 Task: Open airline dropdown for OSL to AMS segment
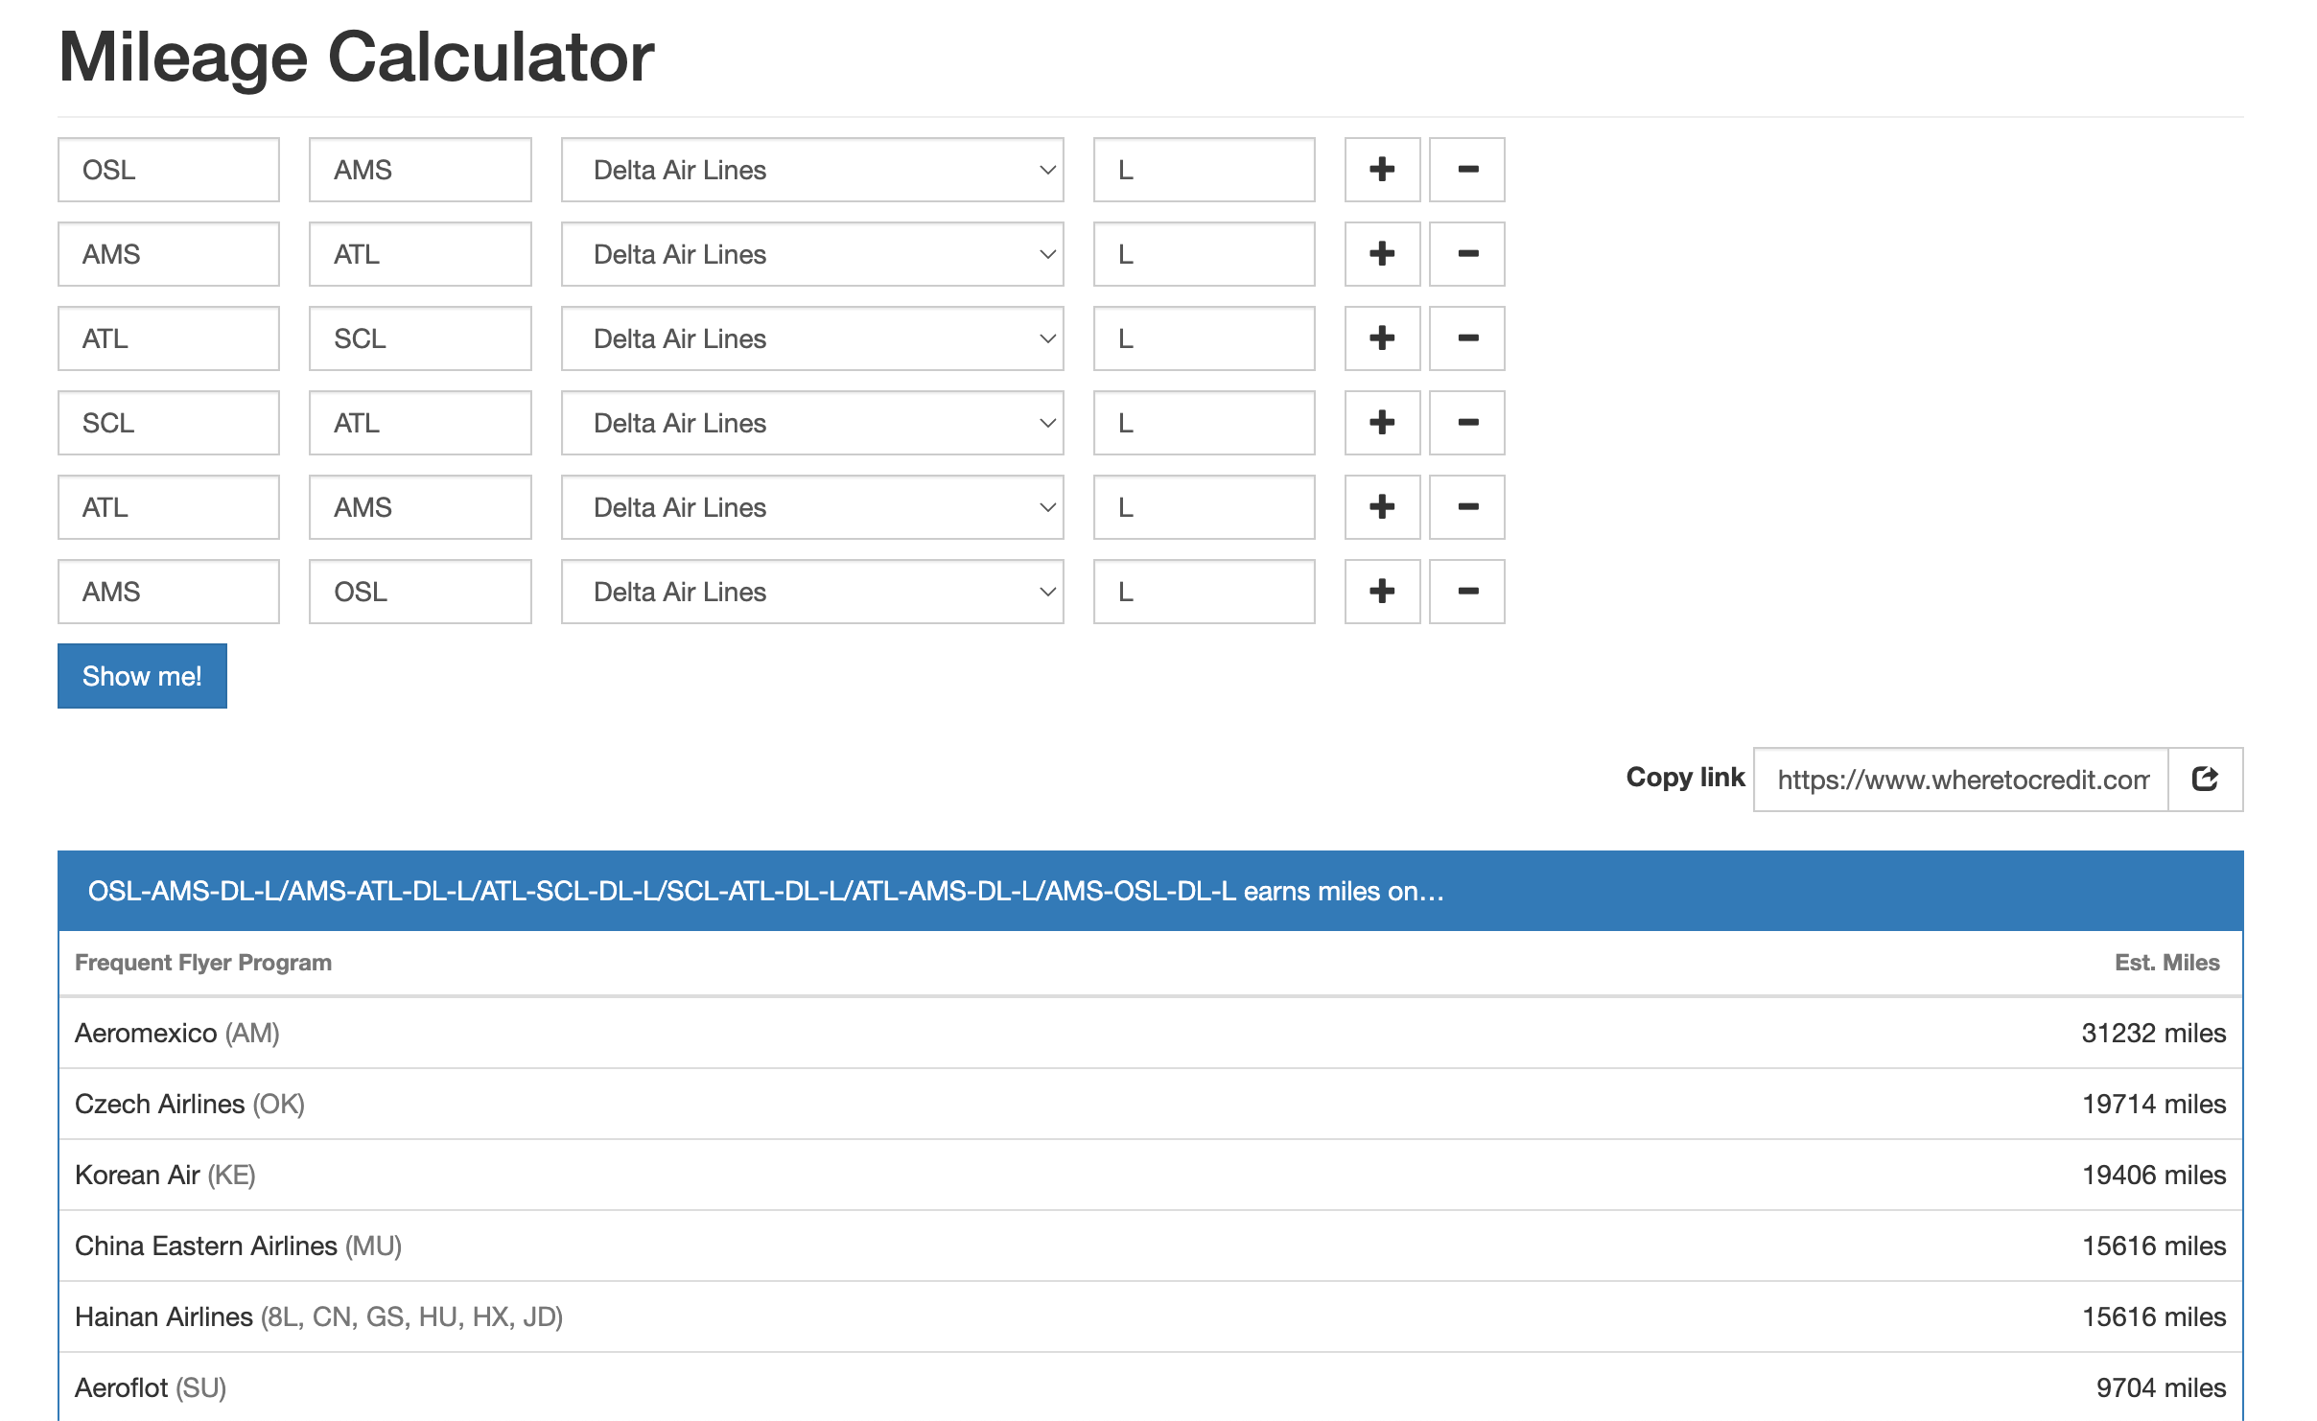click(811, 170)
